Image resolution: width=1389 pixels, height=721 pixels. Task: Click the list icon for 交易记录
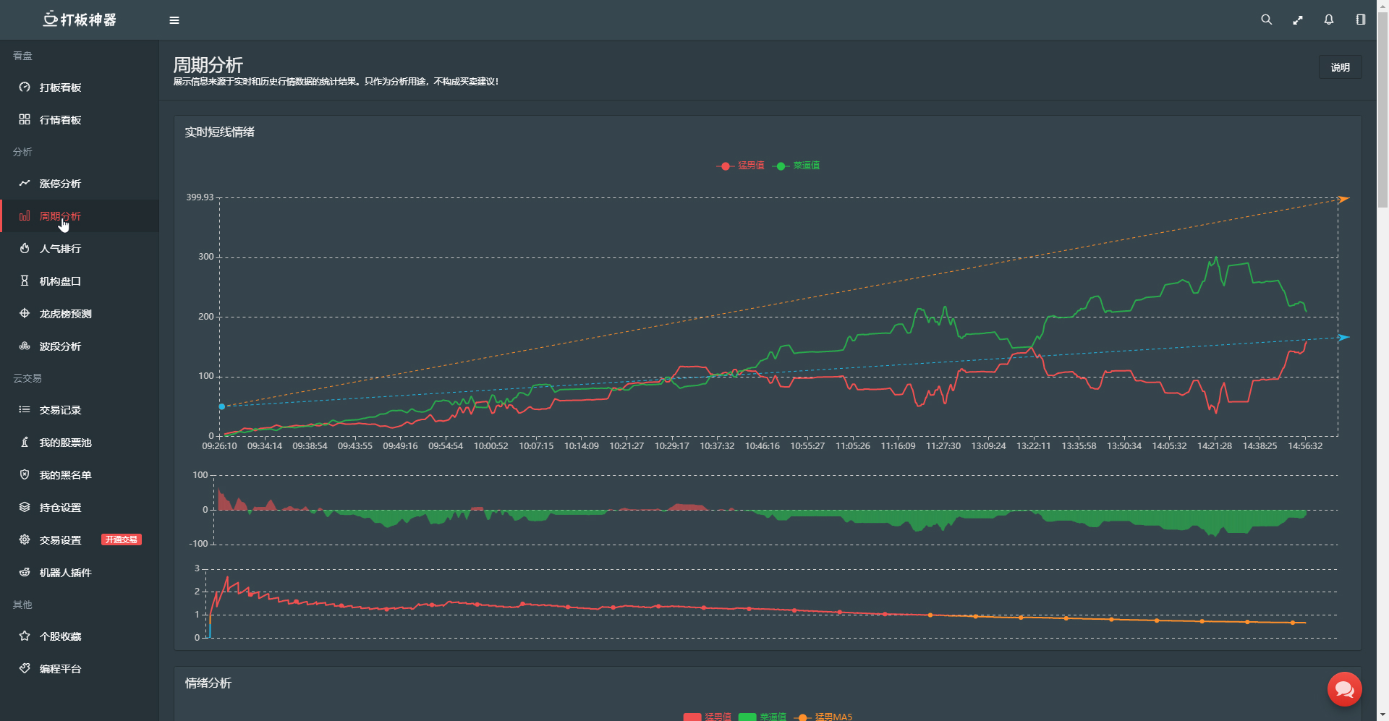point(25,410)
